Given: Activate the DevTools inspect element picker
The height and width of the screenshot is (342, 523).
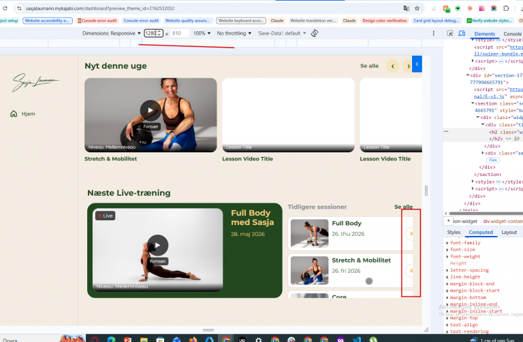Looking at the screenshot, I should 449,33.
